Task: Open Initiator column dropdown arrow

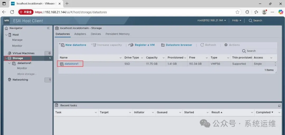Action: click(153, 113)
